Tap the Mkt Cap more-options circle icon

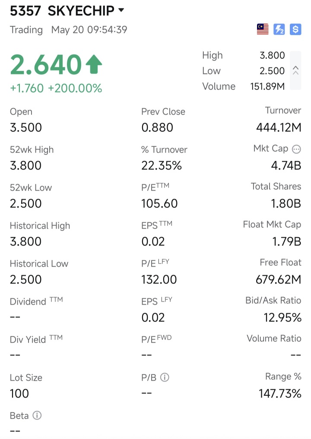[x=296, y=149]
